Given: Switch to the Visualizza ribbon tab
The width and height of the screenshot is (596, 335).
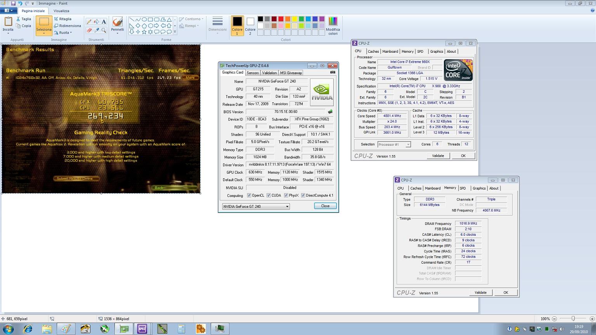Looking at the screenshot, I should [61, 11].
